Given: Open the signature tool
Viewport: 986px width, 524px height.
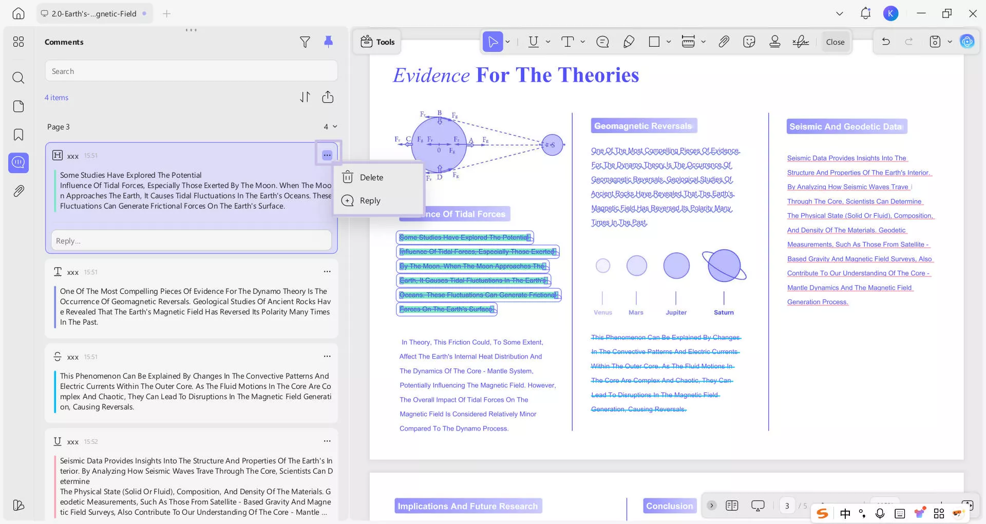Looking at the screenshot, I should coord(801,42).
